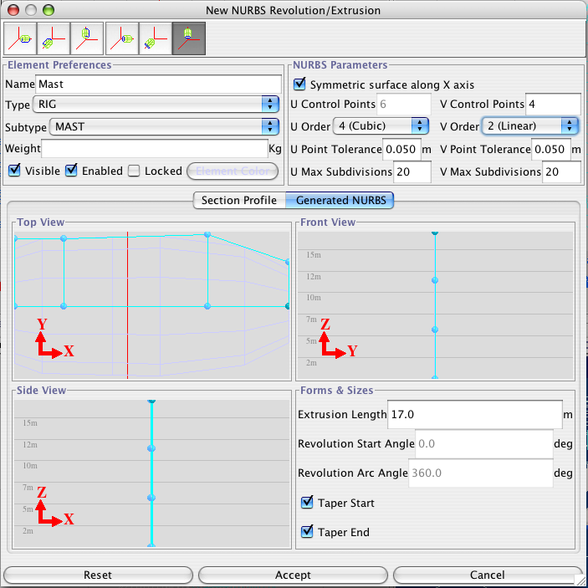Open the Type dropdown showing RIG
The height and width of the screenshot is (588, 588).
(156, 105)
